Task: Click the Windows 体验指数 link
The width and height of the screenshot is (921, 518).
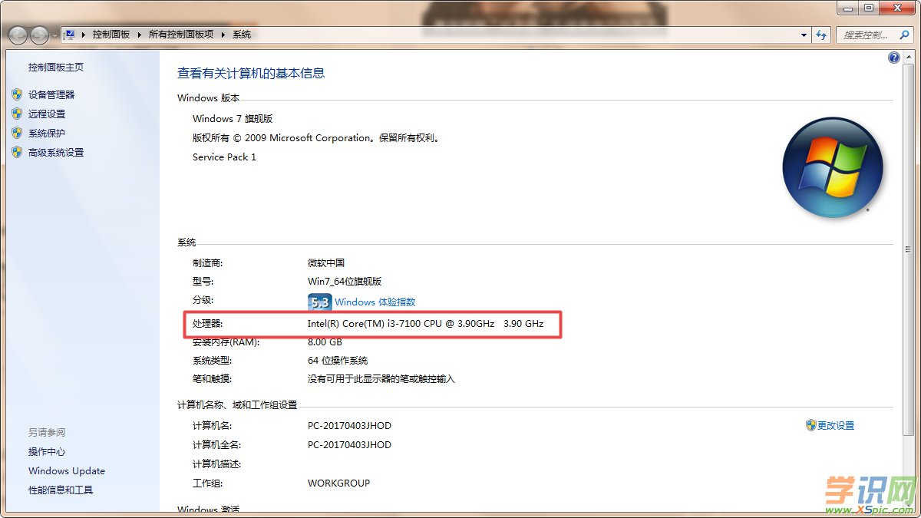Action: [x=375, y=302]
